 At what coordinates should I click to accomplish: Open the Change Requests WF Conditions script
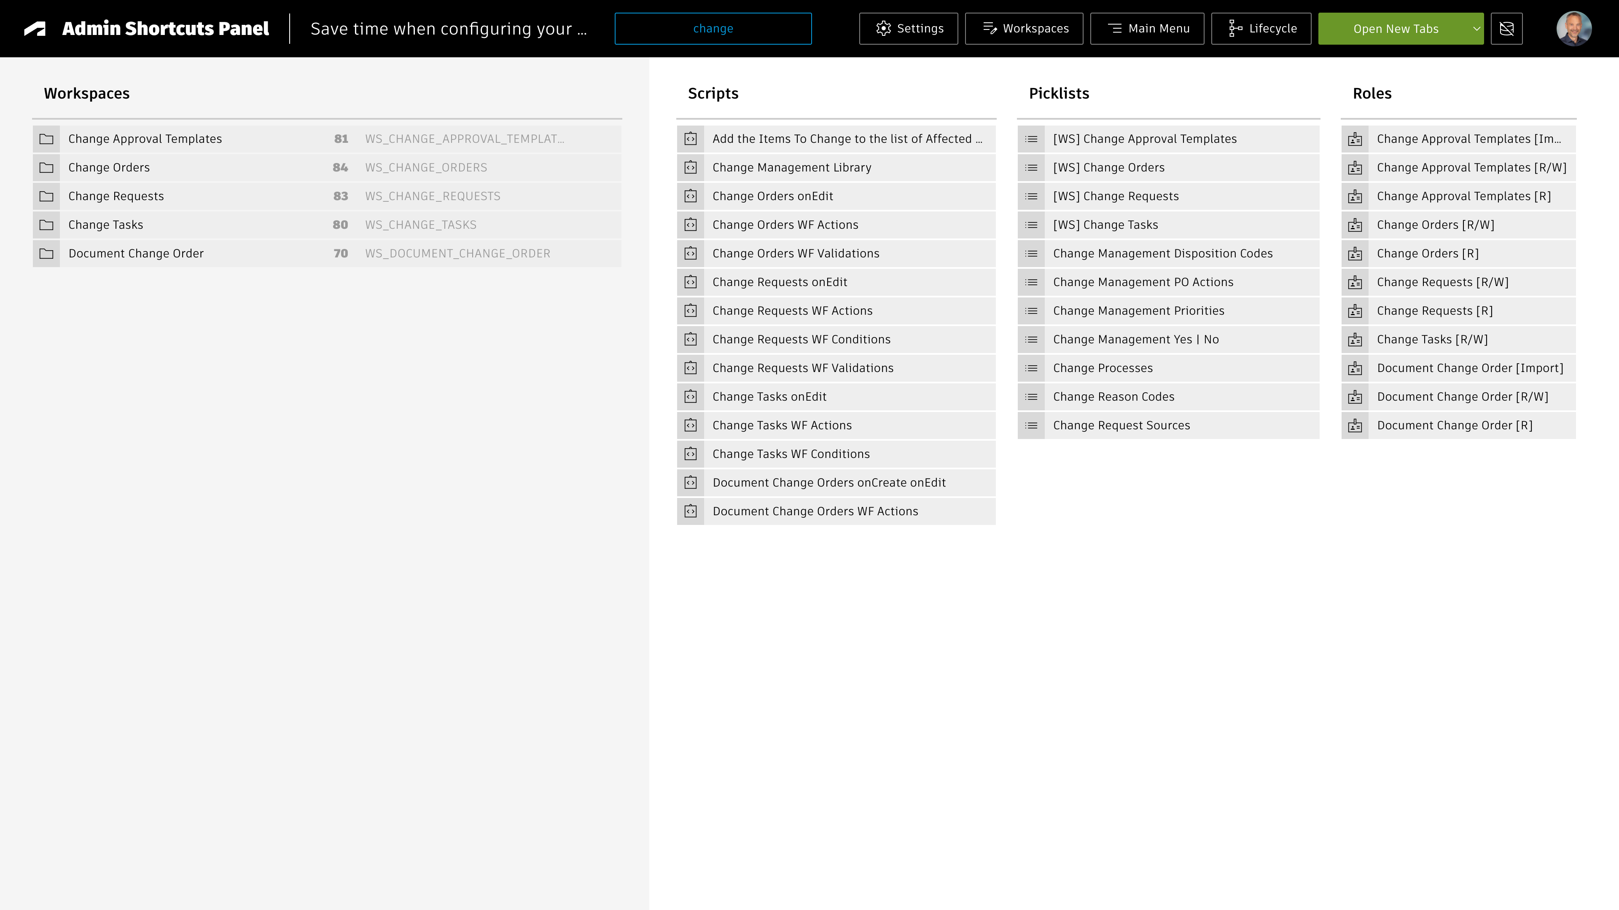click(x=801, y=340)
